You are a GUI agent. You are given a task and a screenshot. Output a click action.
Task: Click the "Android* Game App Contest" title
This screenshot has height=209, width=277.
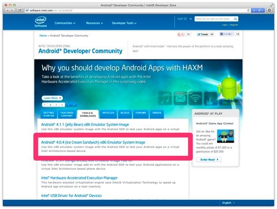215,124
